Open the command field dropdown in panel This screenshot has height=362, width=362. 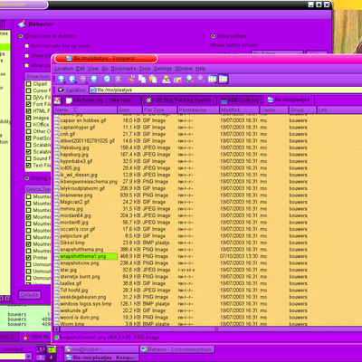coord(29,357)
